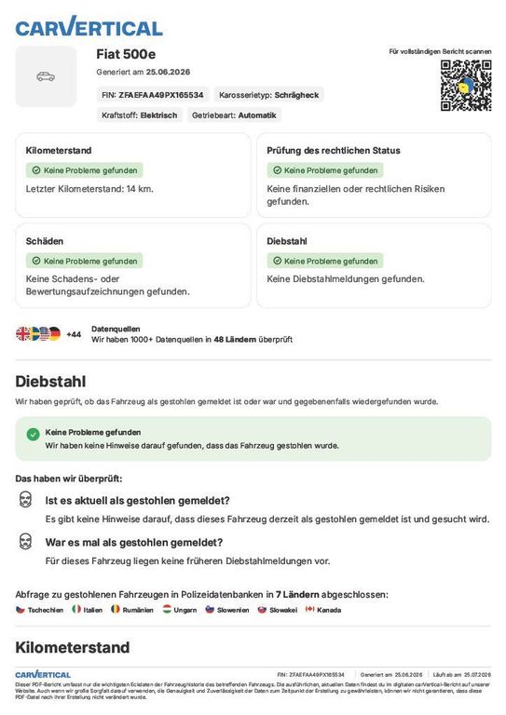
Task: Select the Getriebeart Automatik chip
Action: click(234, 115)
